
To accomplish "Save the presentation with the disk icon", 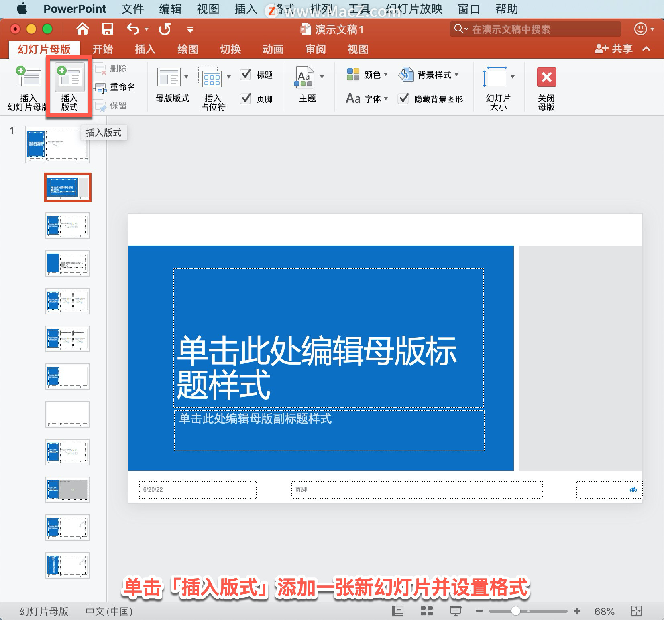I will (x=108, y=29).
